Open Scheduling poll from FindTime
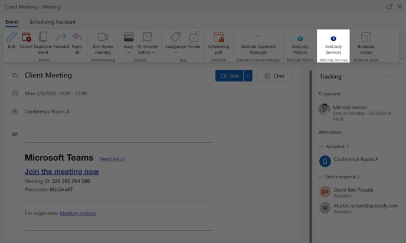The image size is (406, 243). point(218,43)
